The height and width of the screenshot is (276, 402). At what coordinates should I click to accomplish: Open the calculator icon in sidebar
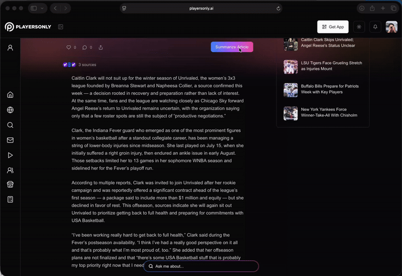pyautogui.click(x=10, y=200)
